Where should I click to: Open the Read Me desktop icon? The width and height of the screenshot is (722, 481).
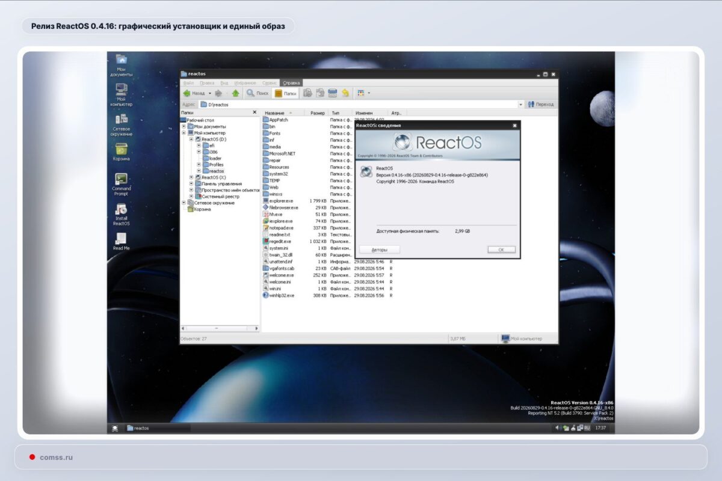click(x=121, y=241)
